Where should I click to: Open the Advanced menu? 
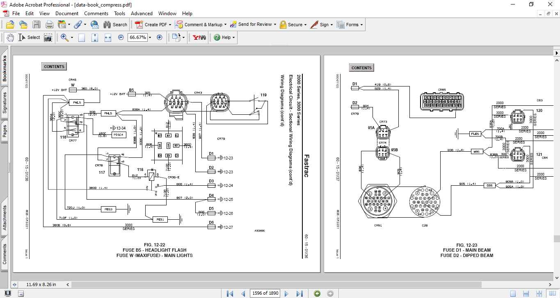(142, 14)
